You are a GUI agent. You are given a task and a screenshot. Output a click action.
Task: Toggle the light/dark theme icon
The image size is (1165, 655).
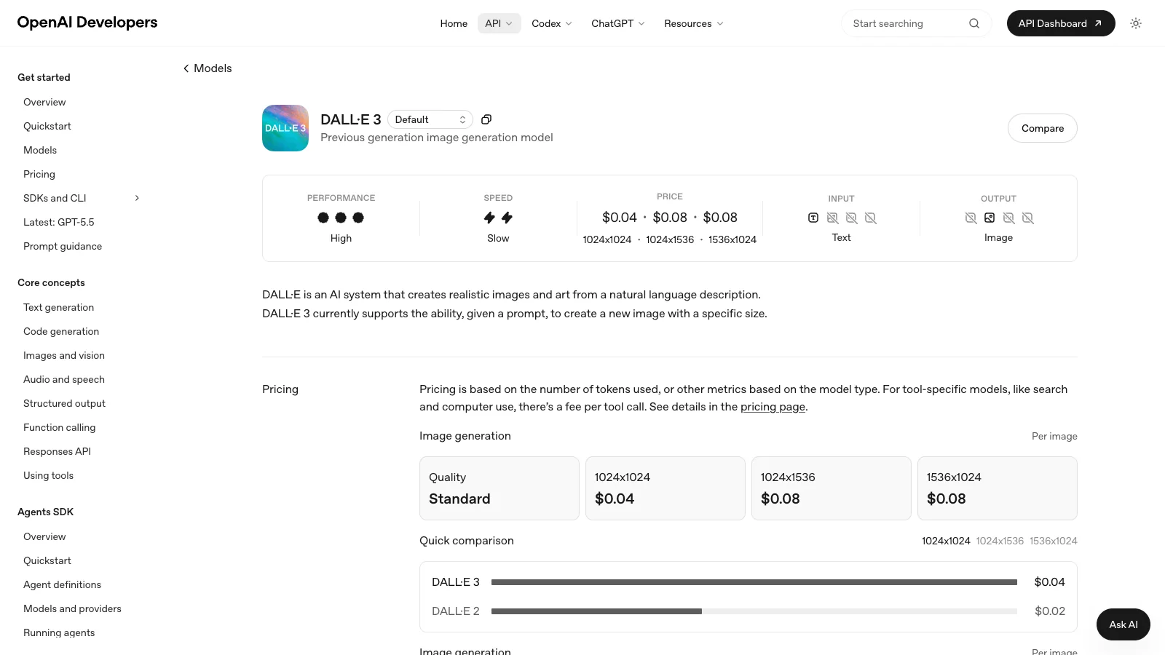click(1136, 23)
